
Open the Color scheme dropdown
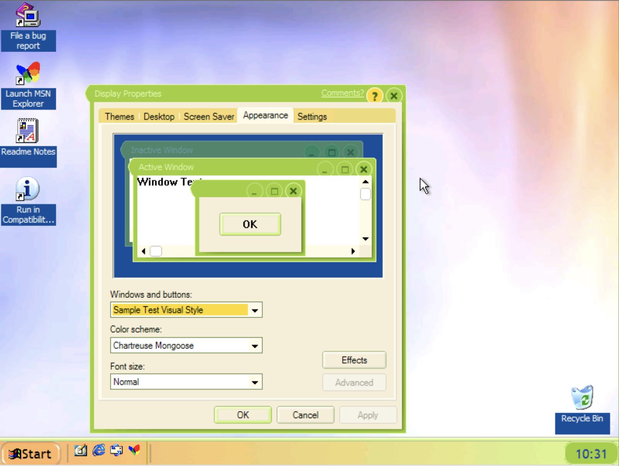tap(255, 346)
